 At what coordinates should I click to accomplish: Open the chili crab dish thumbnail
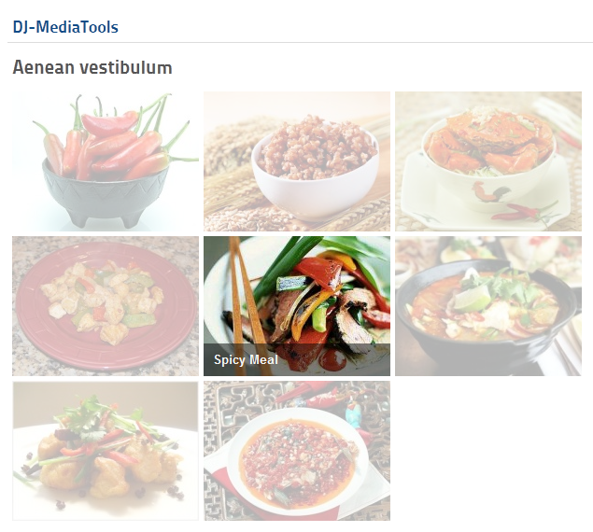(488, 161)
